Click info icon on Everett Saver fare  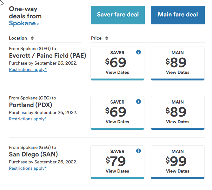tap(138, 52)
